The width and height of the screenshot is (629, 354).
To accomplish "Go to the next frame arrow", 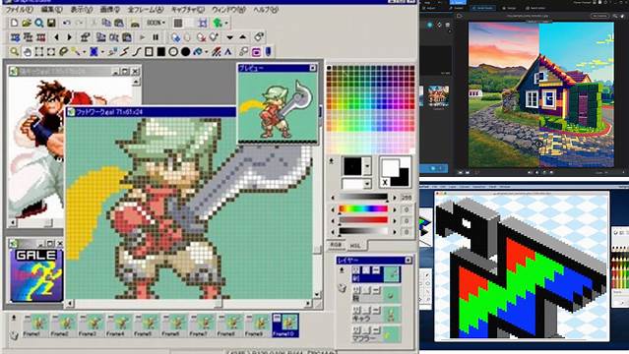I will tap(70, 37).
